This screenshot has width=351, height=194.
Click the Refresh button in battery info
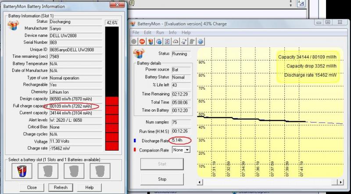(x=61, y=187)
